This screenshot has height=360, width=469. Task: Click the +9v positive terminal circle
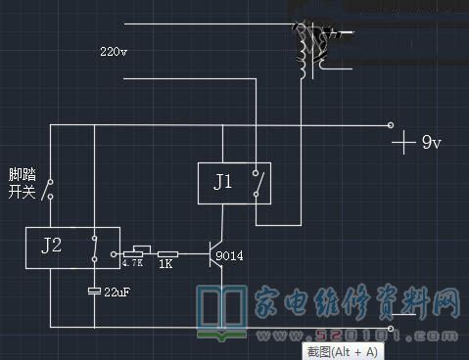391,125
